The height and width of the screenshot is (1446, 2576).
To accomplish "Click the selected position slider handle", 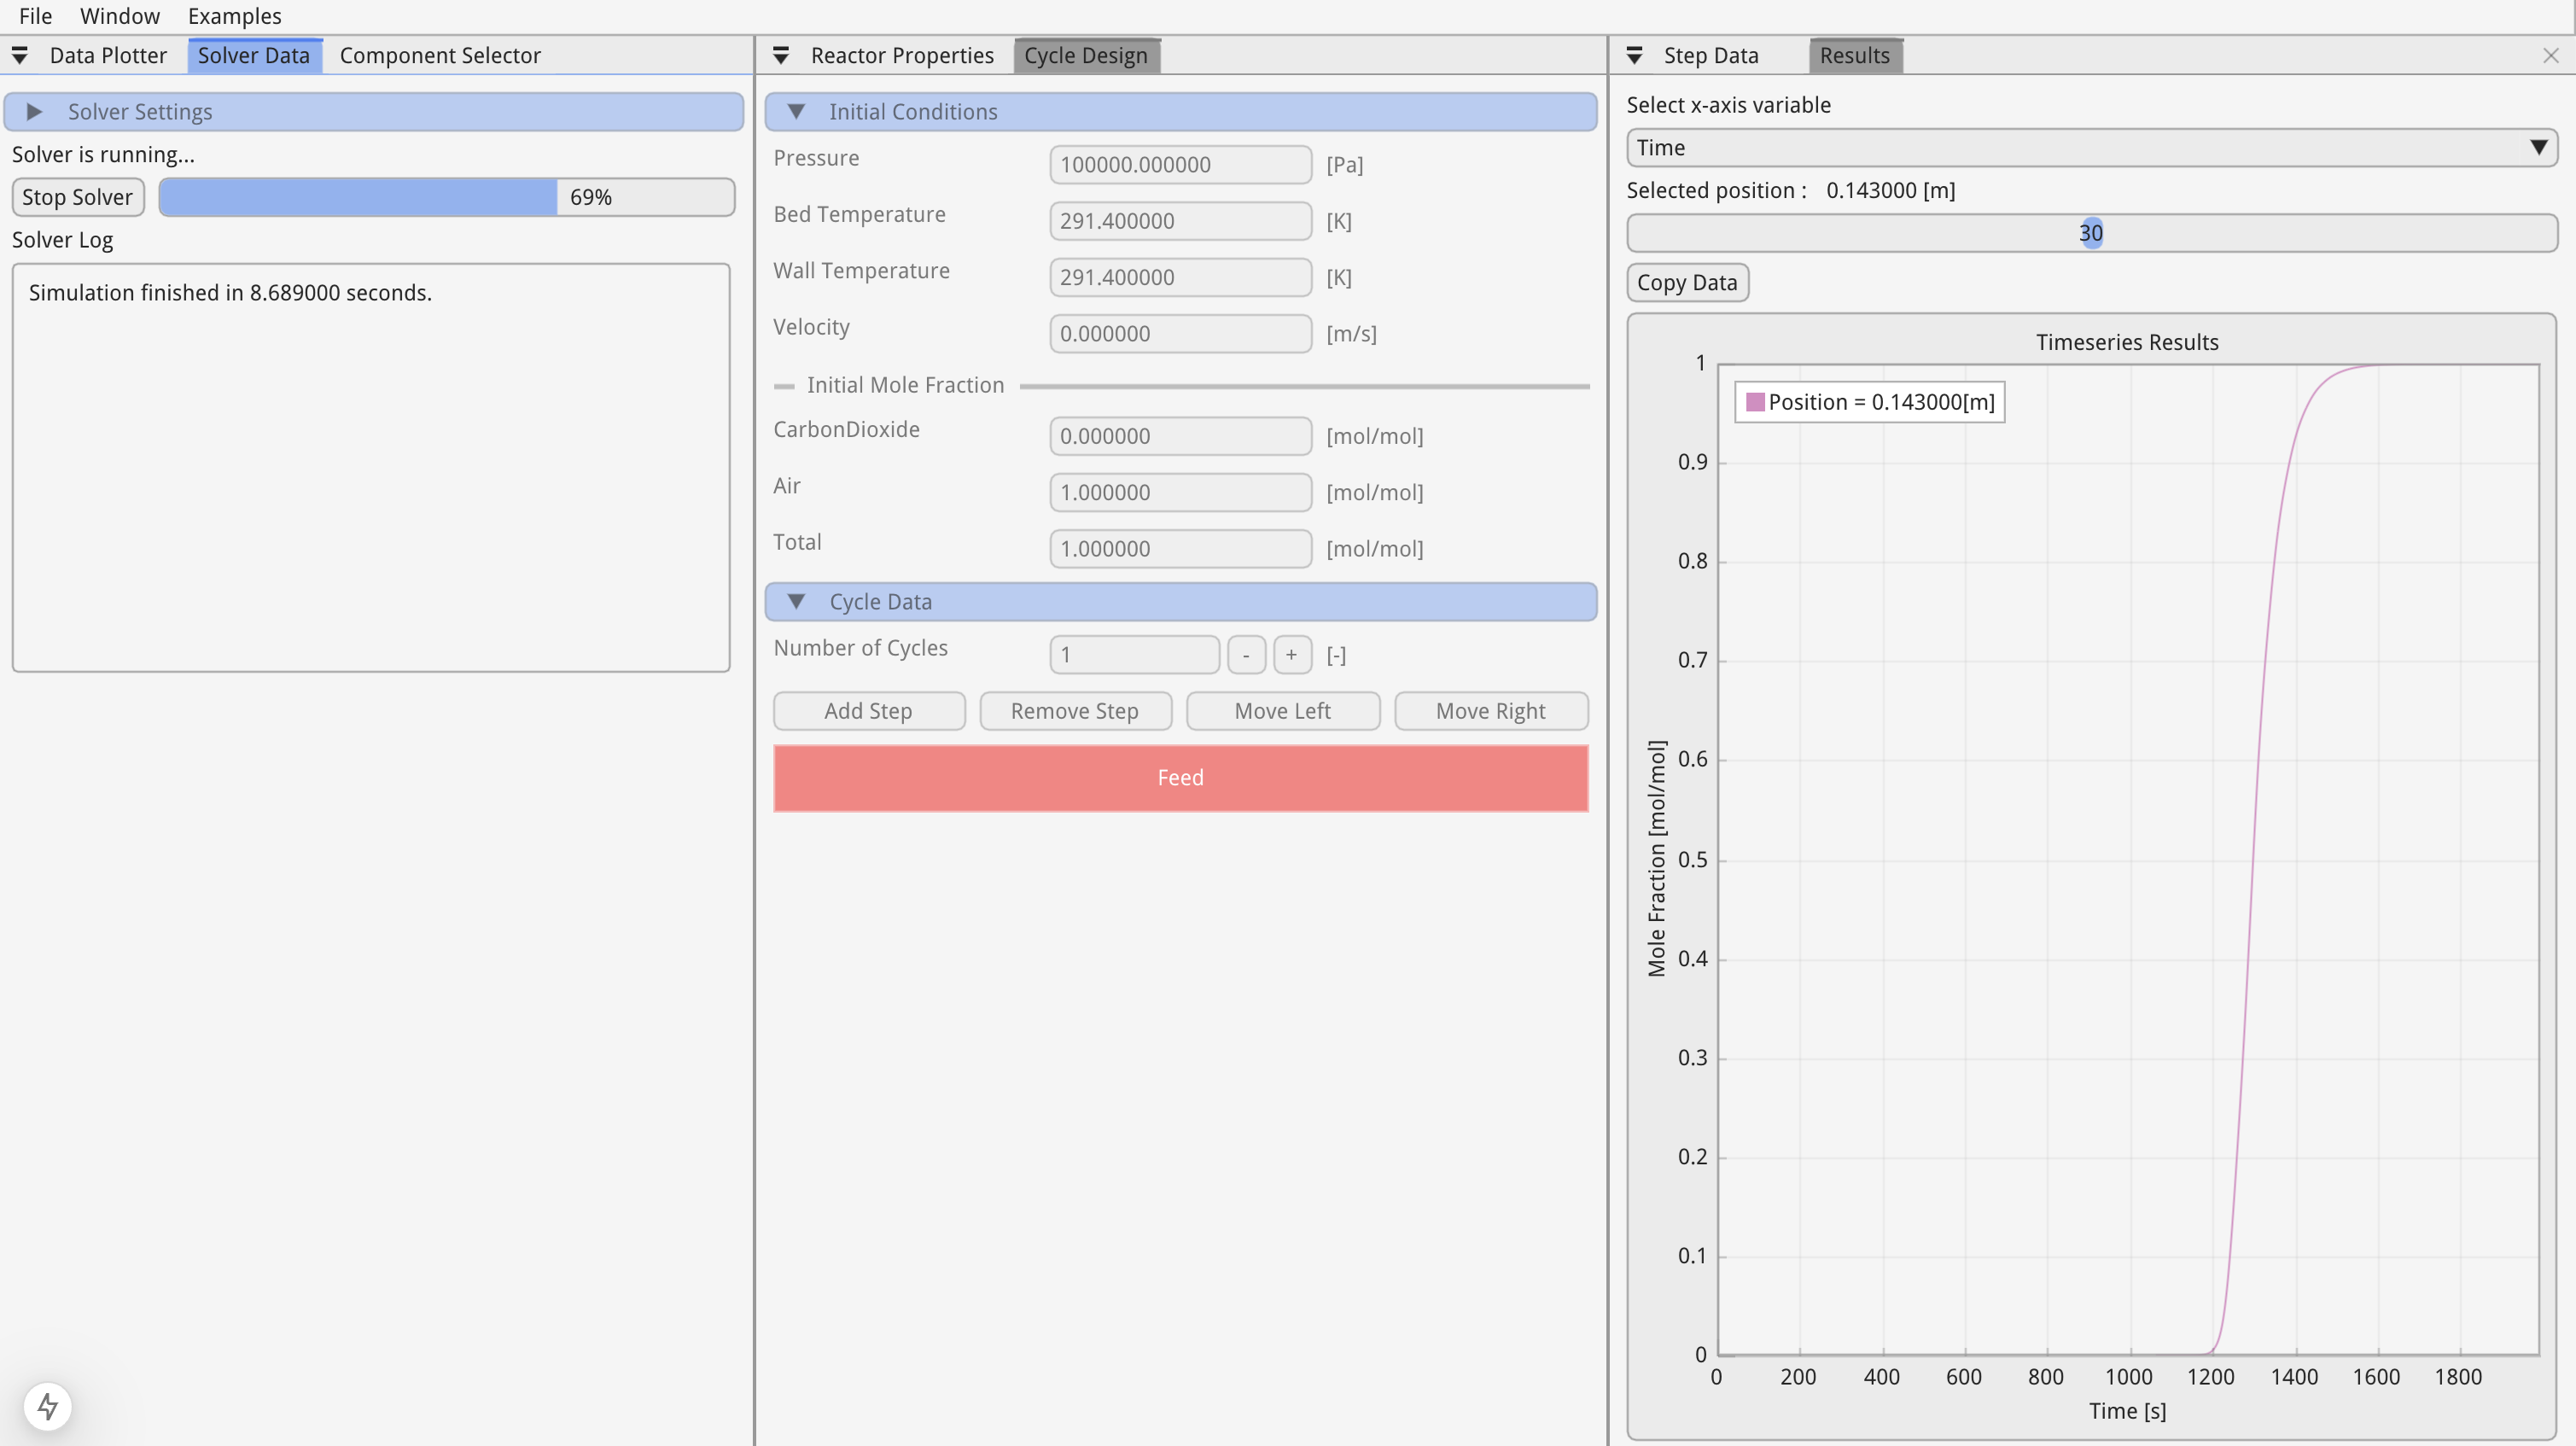I will [x=2091, y=233].
